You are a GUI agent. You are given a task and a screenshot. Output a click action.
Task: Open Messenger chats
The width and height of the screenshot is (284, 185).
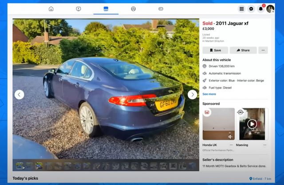point(251,9)
